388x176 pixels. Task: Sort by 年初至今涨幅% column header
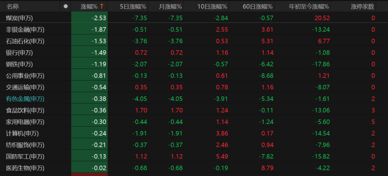tap(309, 7)
